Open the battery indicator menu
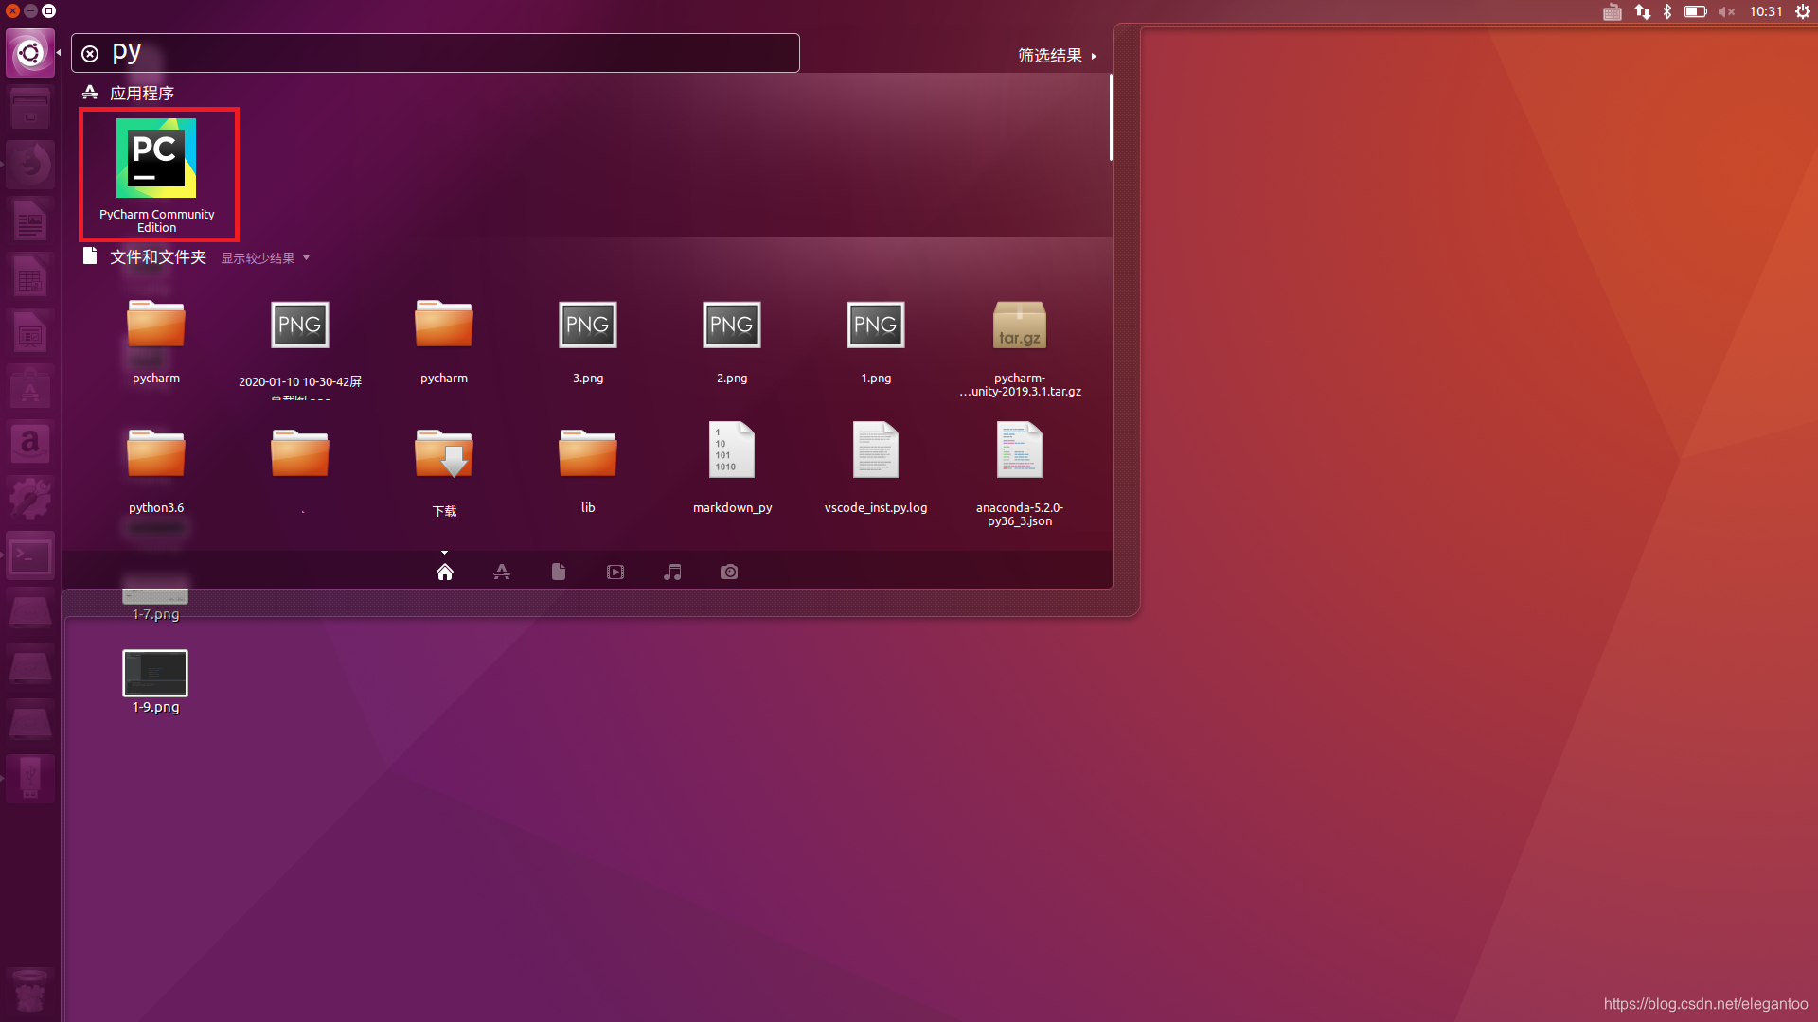This screenshot has height=1022, width=1818. click(x=1695, y=11)
